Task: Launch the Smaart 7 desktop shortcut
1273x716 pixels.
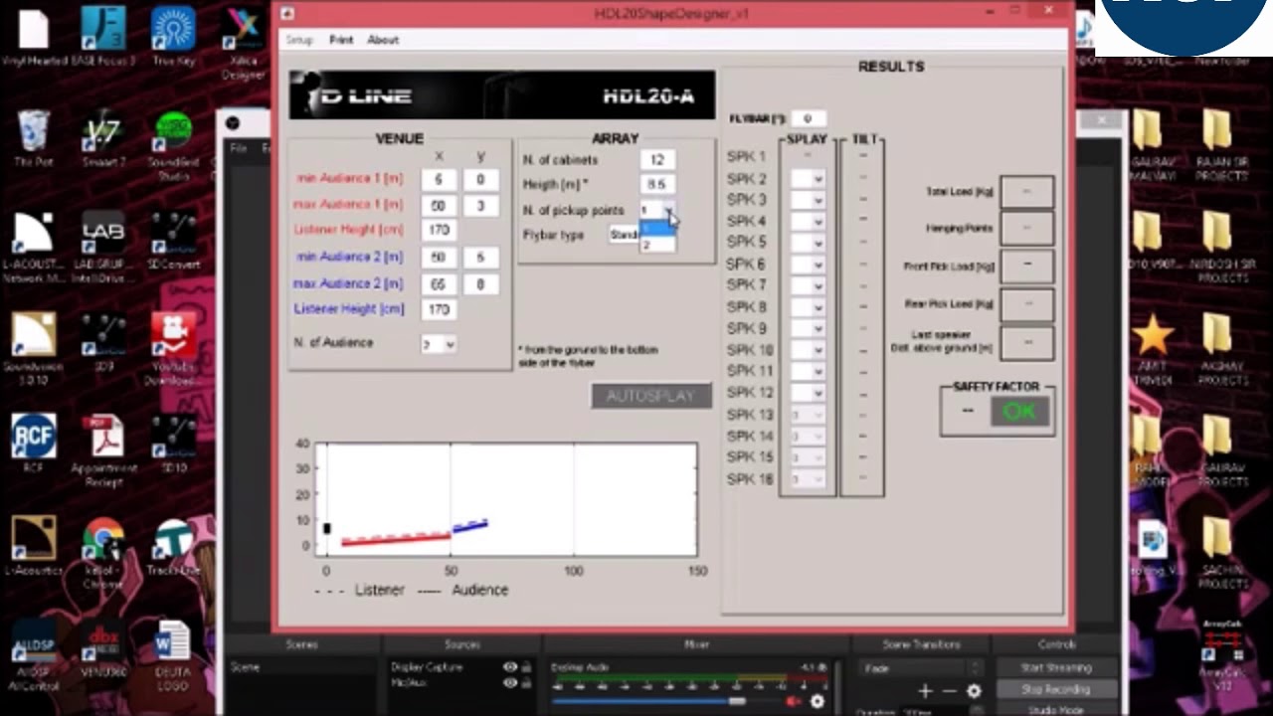Action: (x=103, y=139)
